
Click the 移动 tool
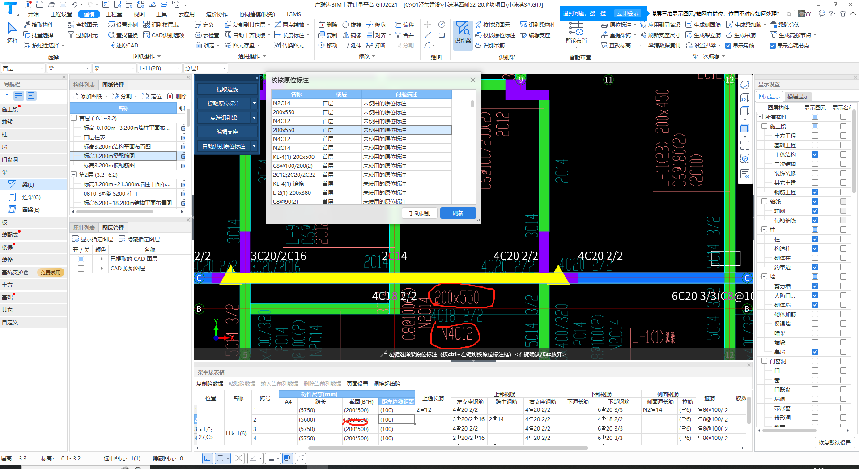[x=327, y=45]
